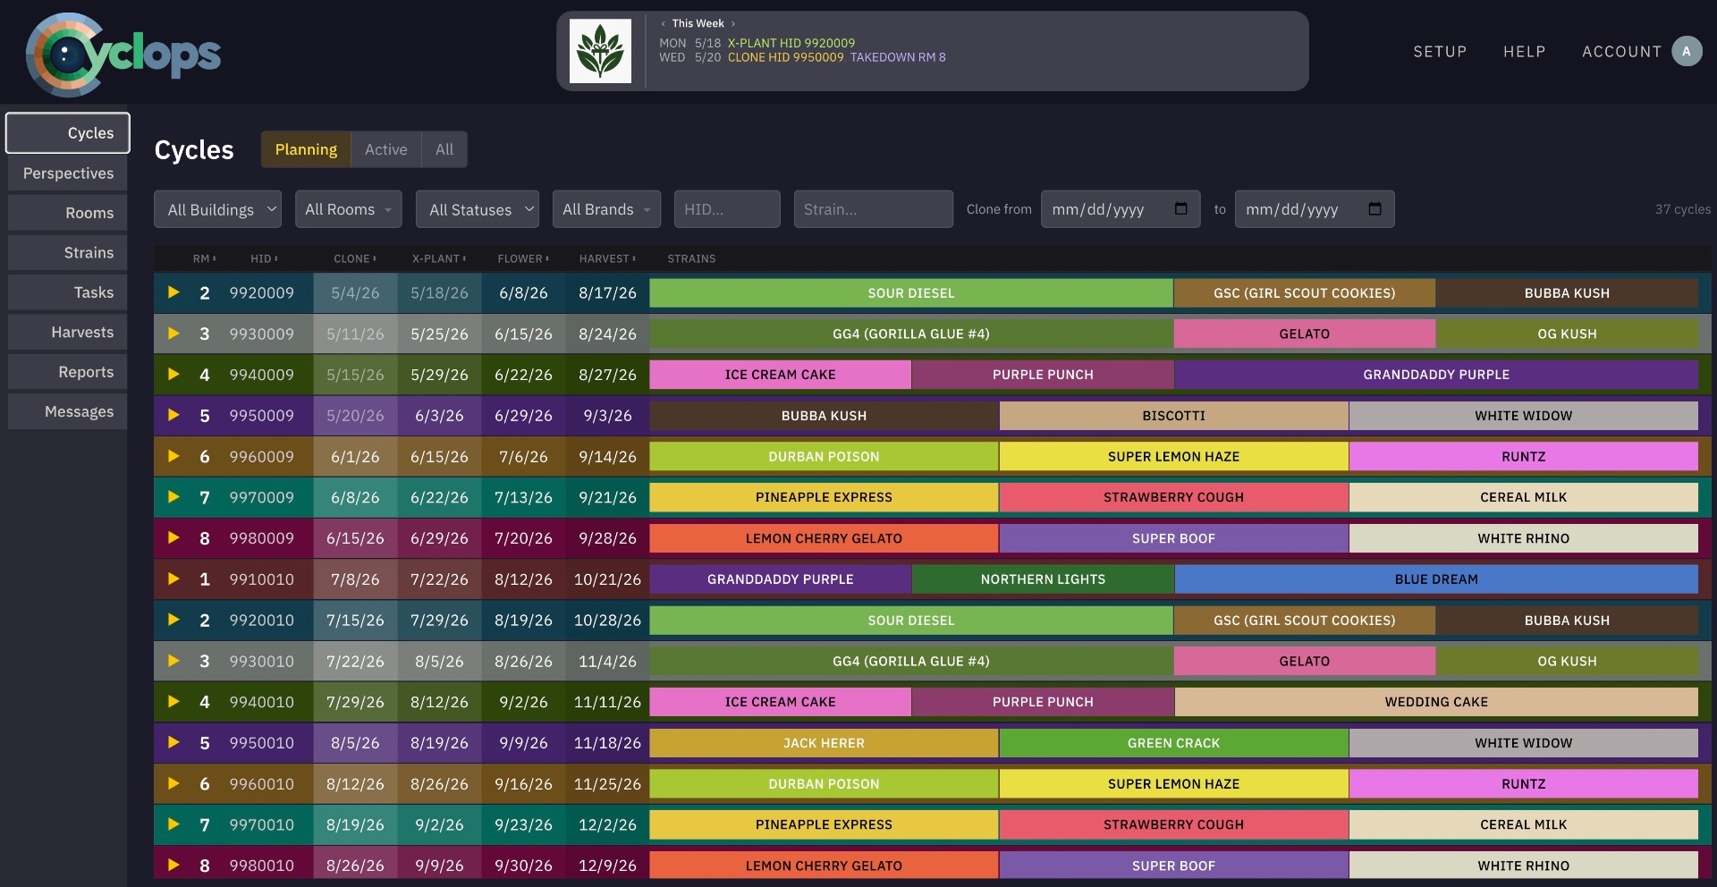Open Reports in the sidebar
The height and width of the screenshot is (887, 1717).
[68, 372]
